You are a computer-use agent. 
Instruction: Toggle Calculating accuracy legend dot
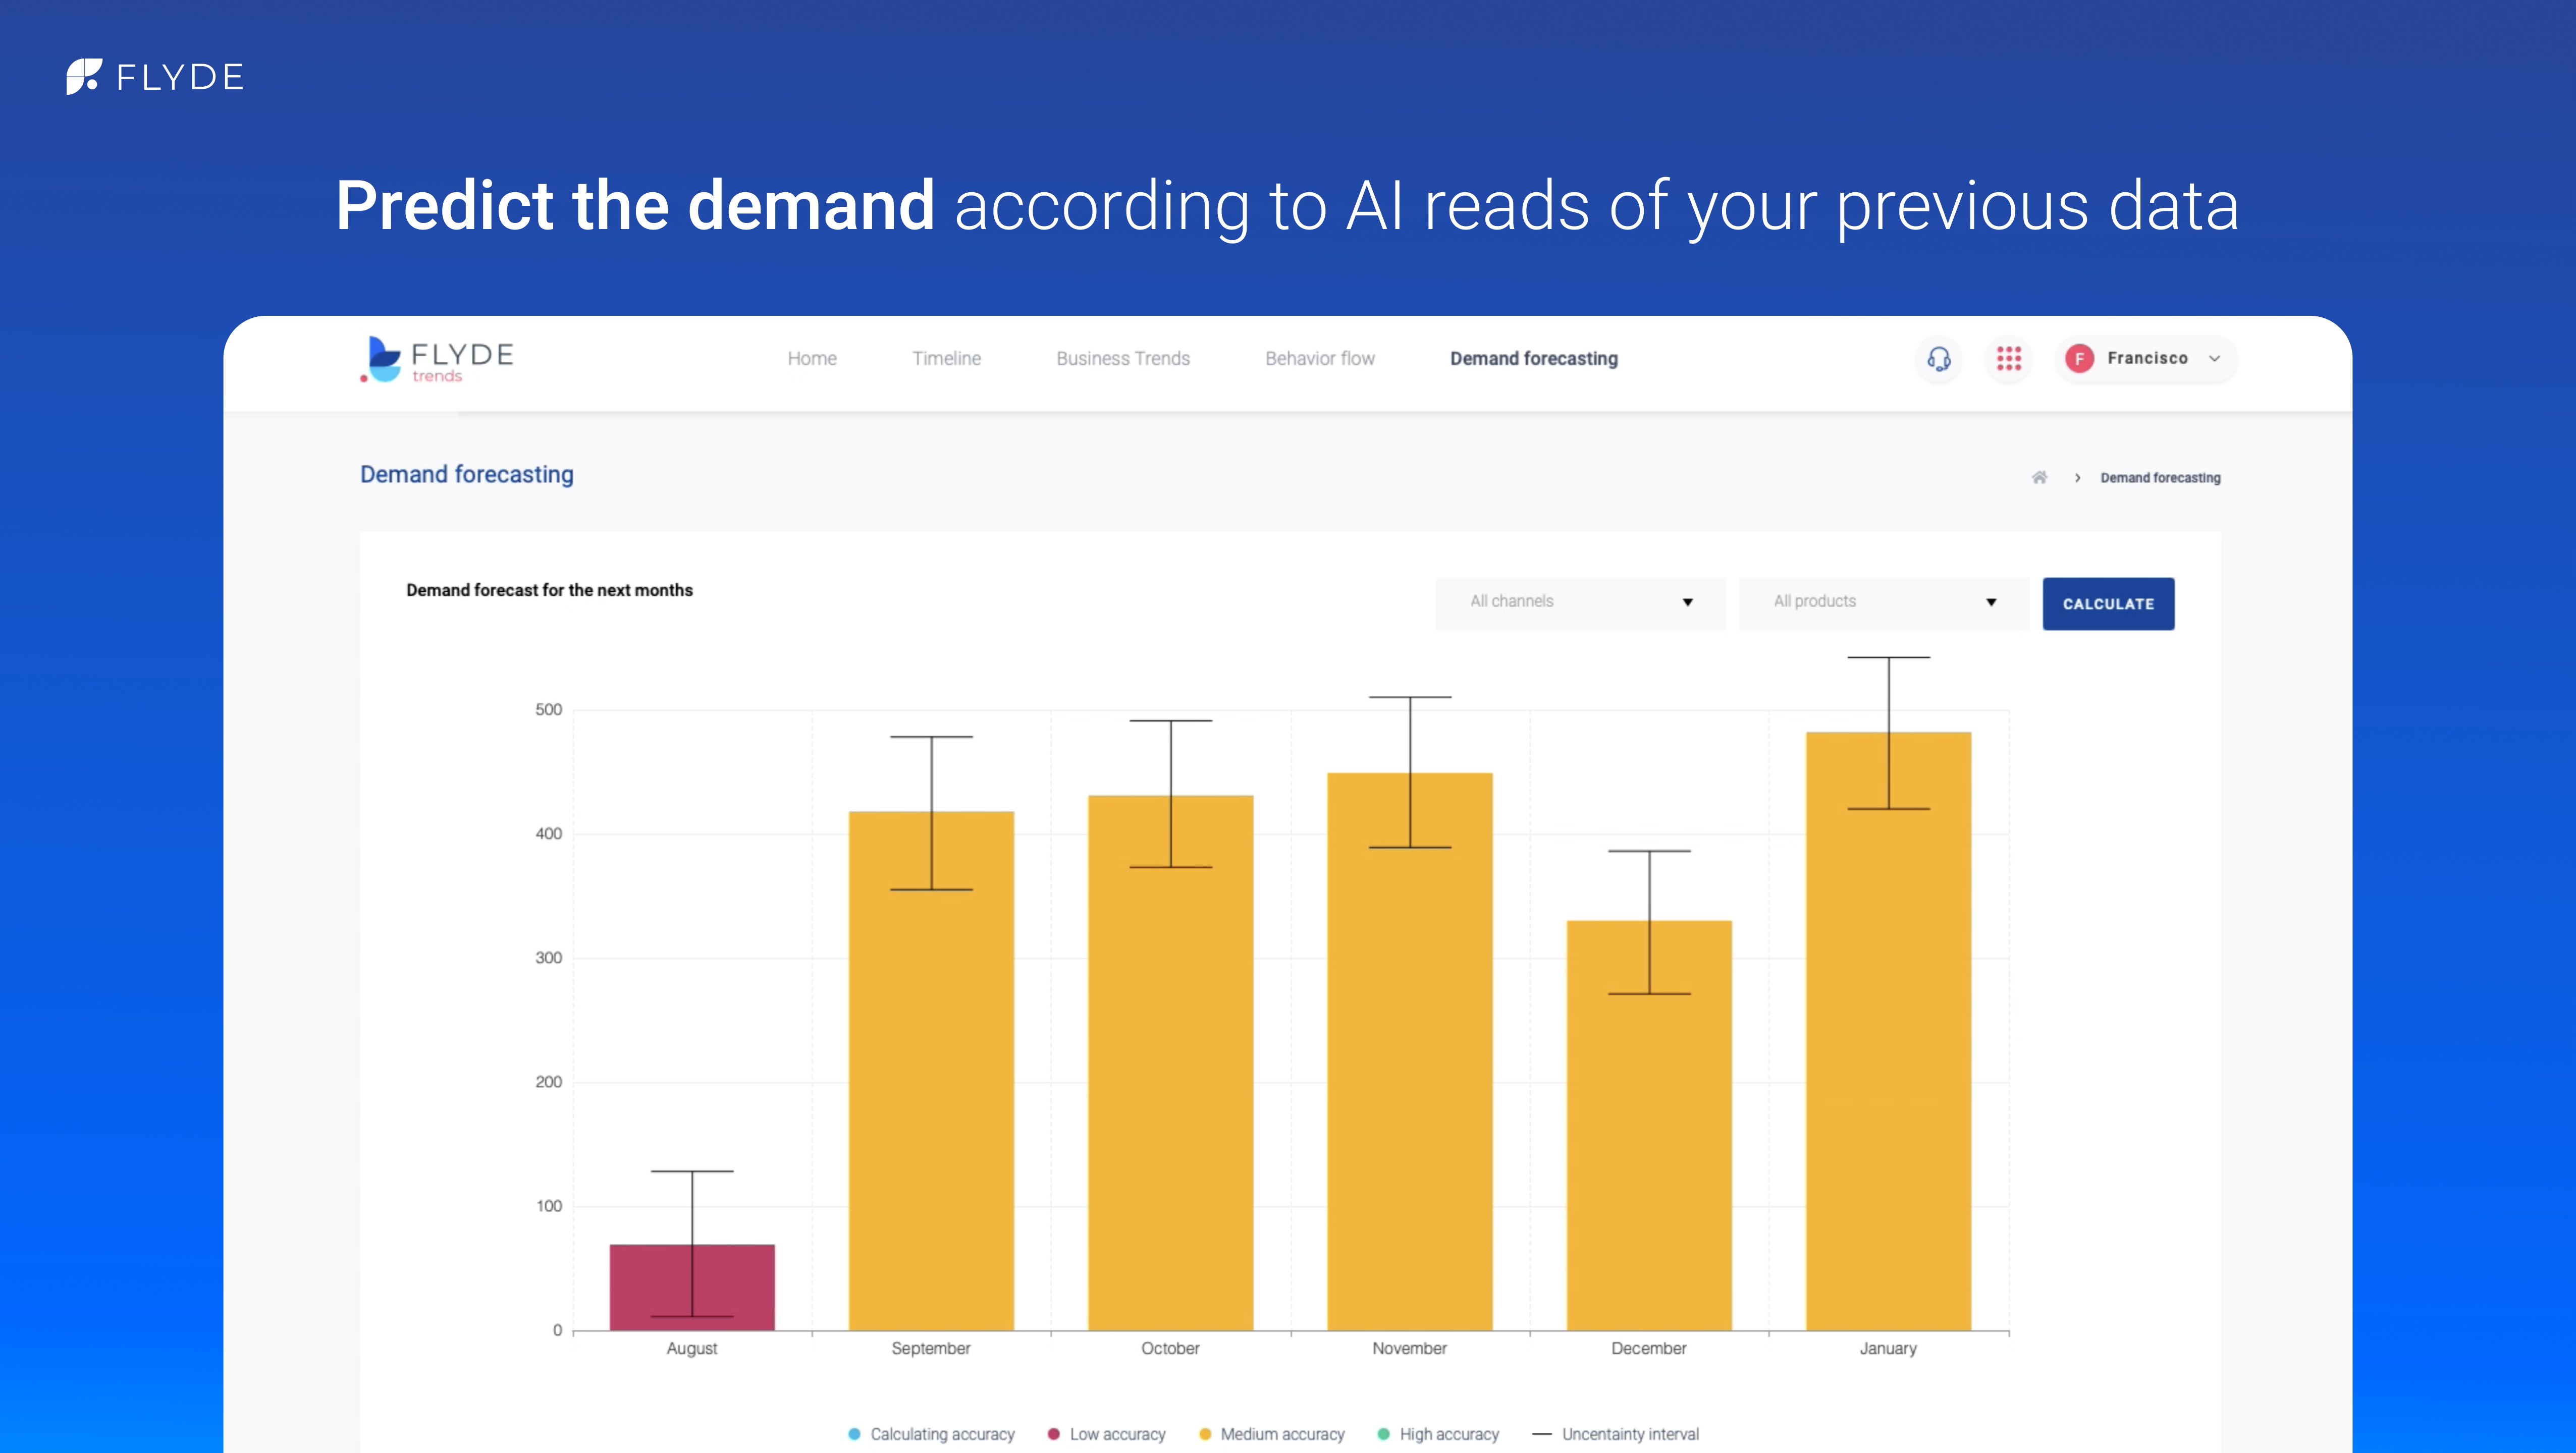[x=854, y=1434]
